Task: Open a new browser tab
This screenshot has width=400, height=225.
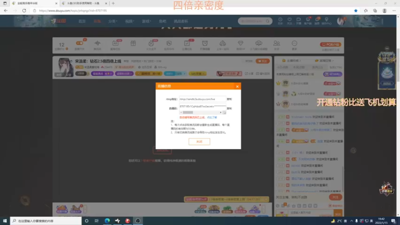Action: [x=113, y=3]
